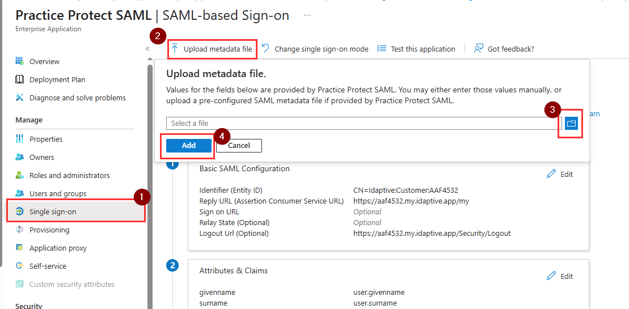This screenshot has height=309, width=629.
Task: Select Single sign-on menu item
Action: (x=76, y=211)
